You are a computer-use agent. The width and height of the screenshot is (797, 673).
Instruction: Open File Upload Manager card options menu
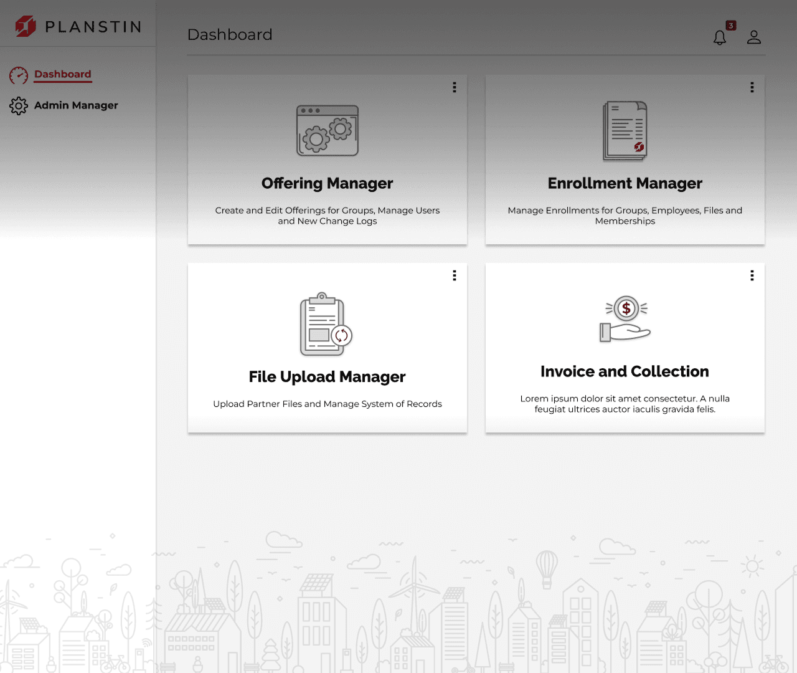455,275
